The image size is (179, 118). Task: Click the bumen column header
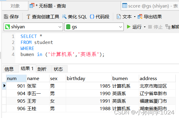125,78
